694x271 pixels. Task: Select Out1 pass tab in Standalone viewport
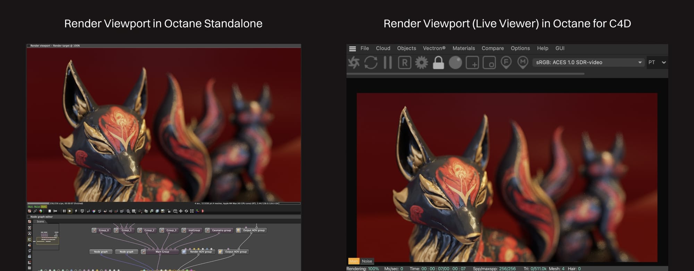point(44,207)
